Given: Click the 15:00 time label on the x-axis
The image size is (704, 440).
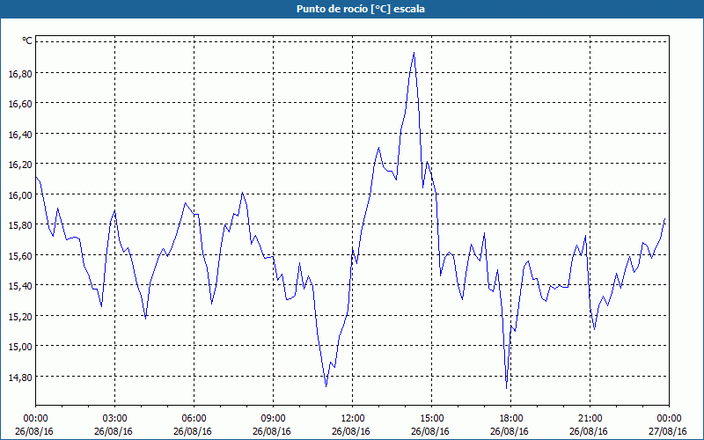Looking at the screenshot, I should coord(431,419).
